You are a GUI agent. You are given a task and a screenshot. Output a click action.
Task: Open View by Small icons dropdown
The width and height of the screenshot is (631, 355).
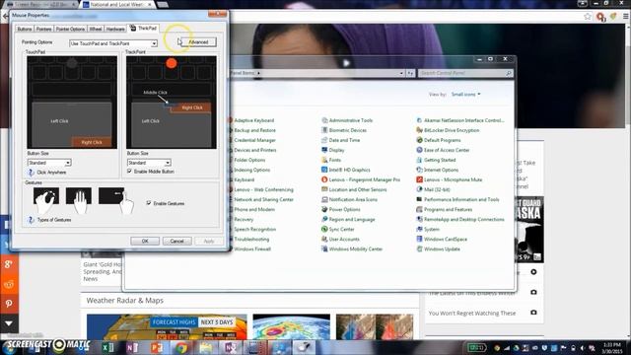point(465,95)
